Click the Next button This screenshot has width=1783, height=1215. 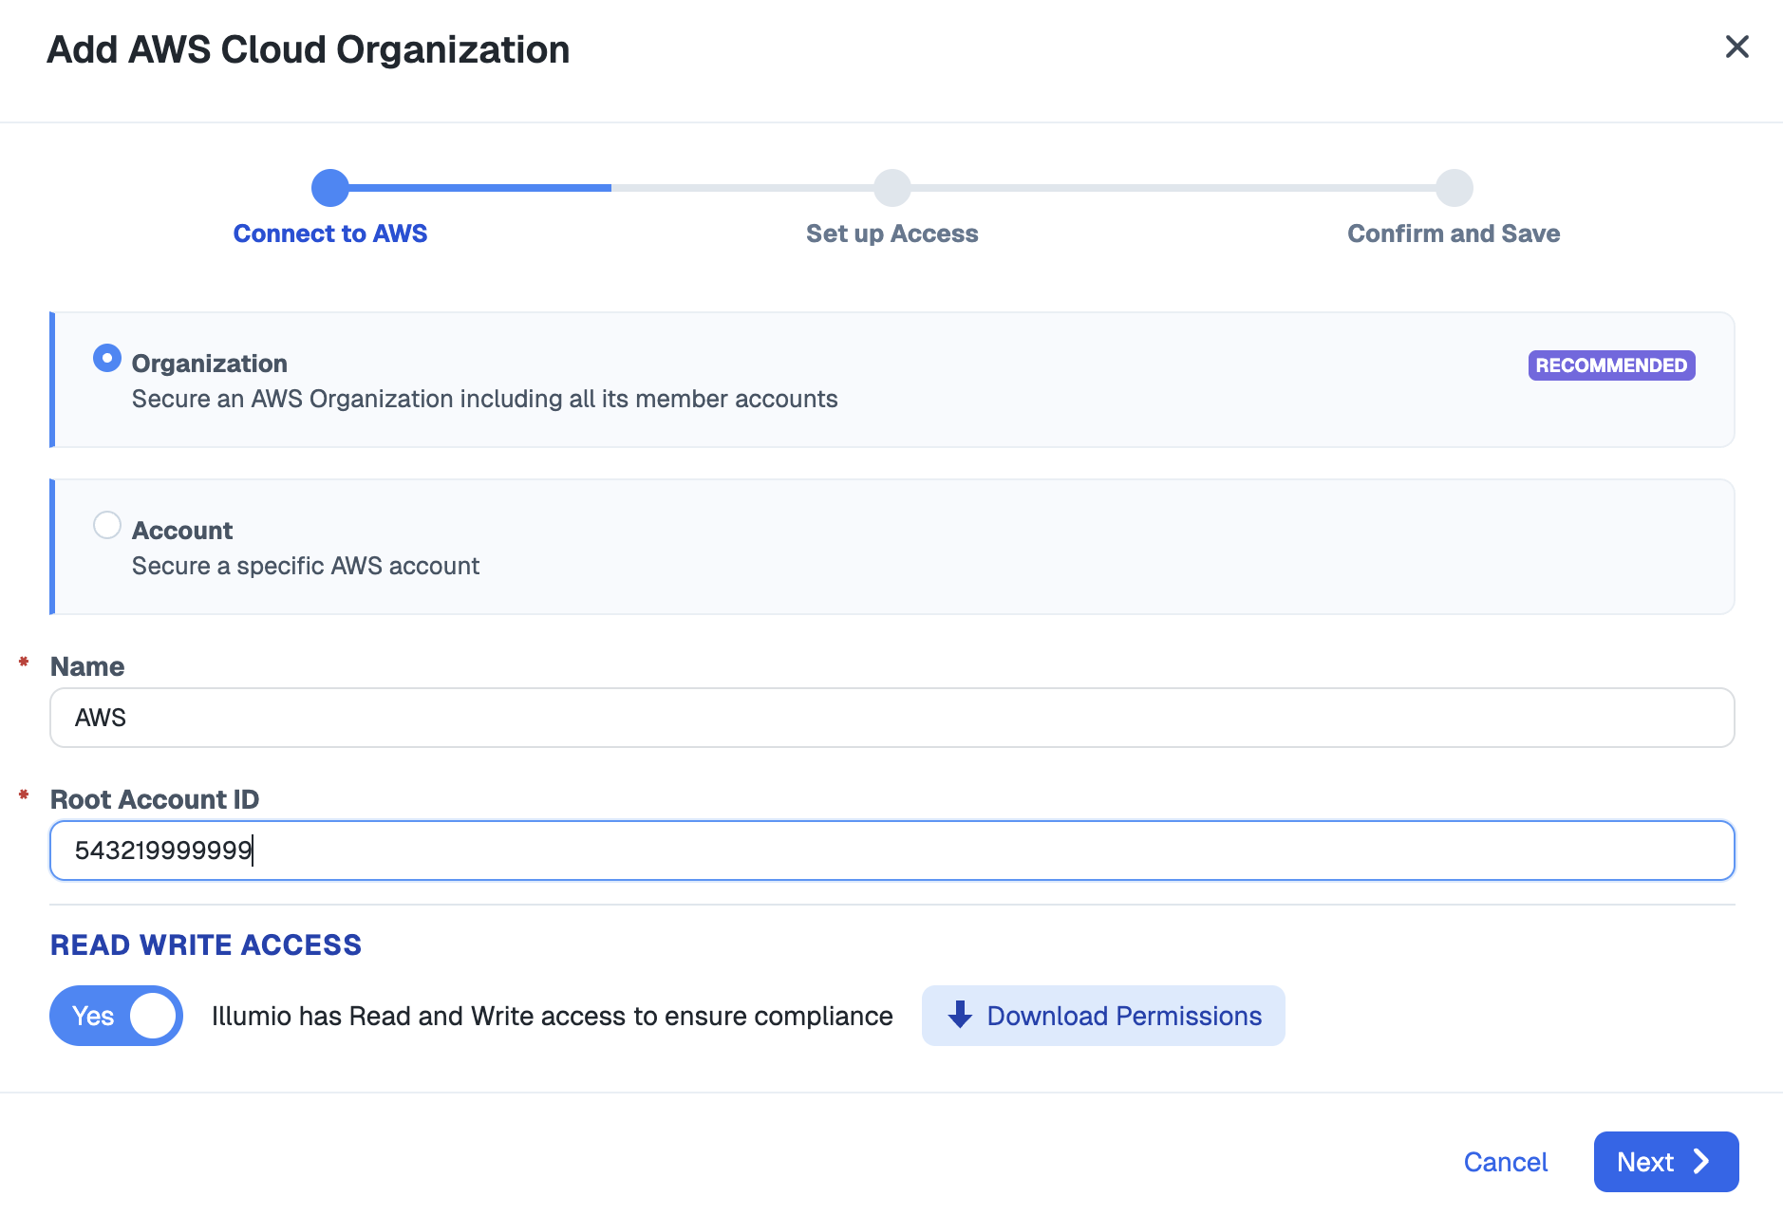1666,1162
